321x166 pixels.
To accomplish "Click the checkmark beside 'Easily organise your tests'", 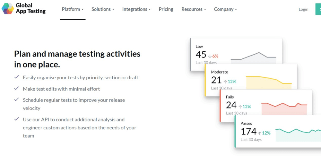I will coord(16,77).
